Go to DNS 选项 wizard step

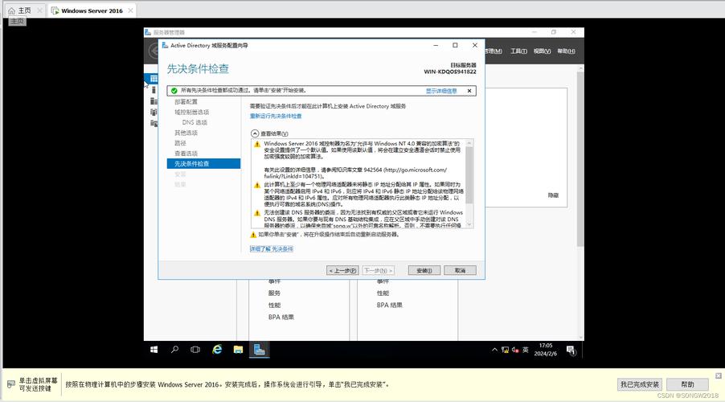tap(195, 122)
